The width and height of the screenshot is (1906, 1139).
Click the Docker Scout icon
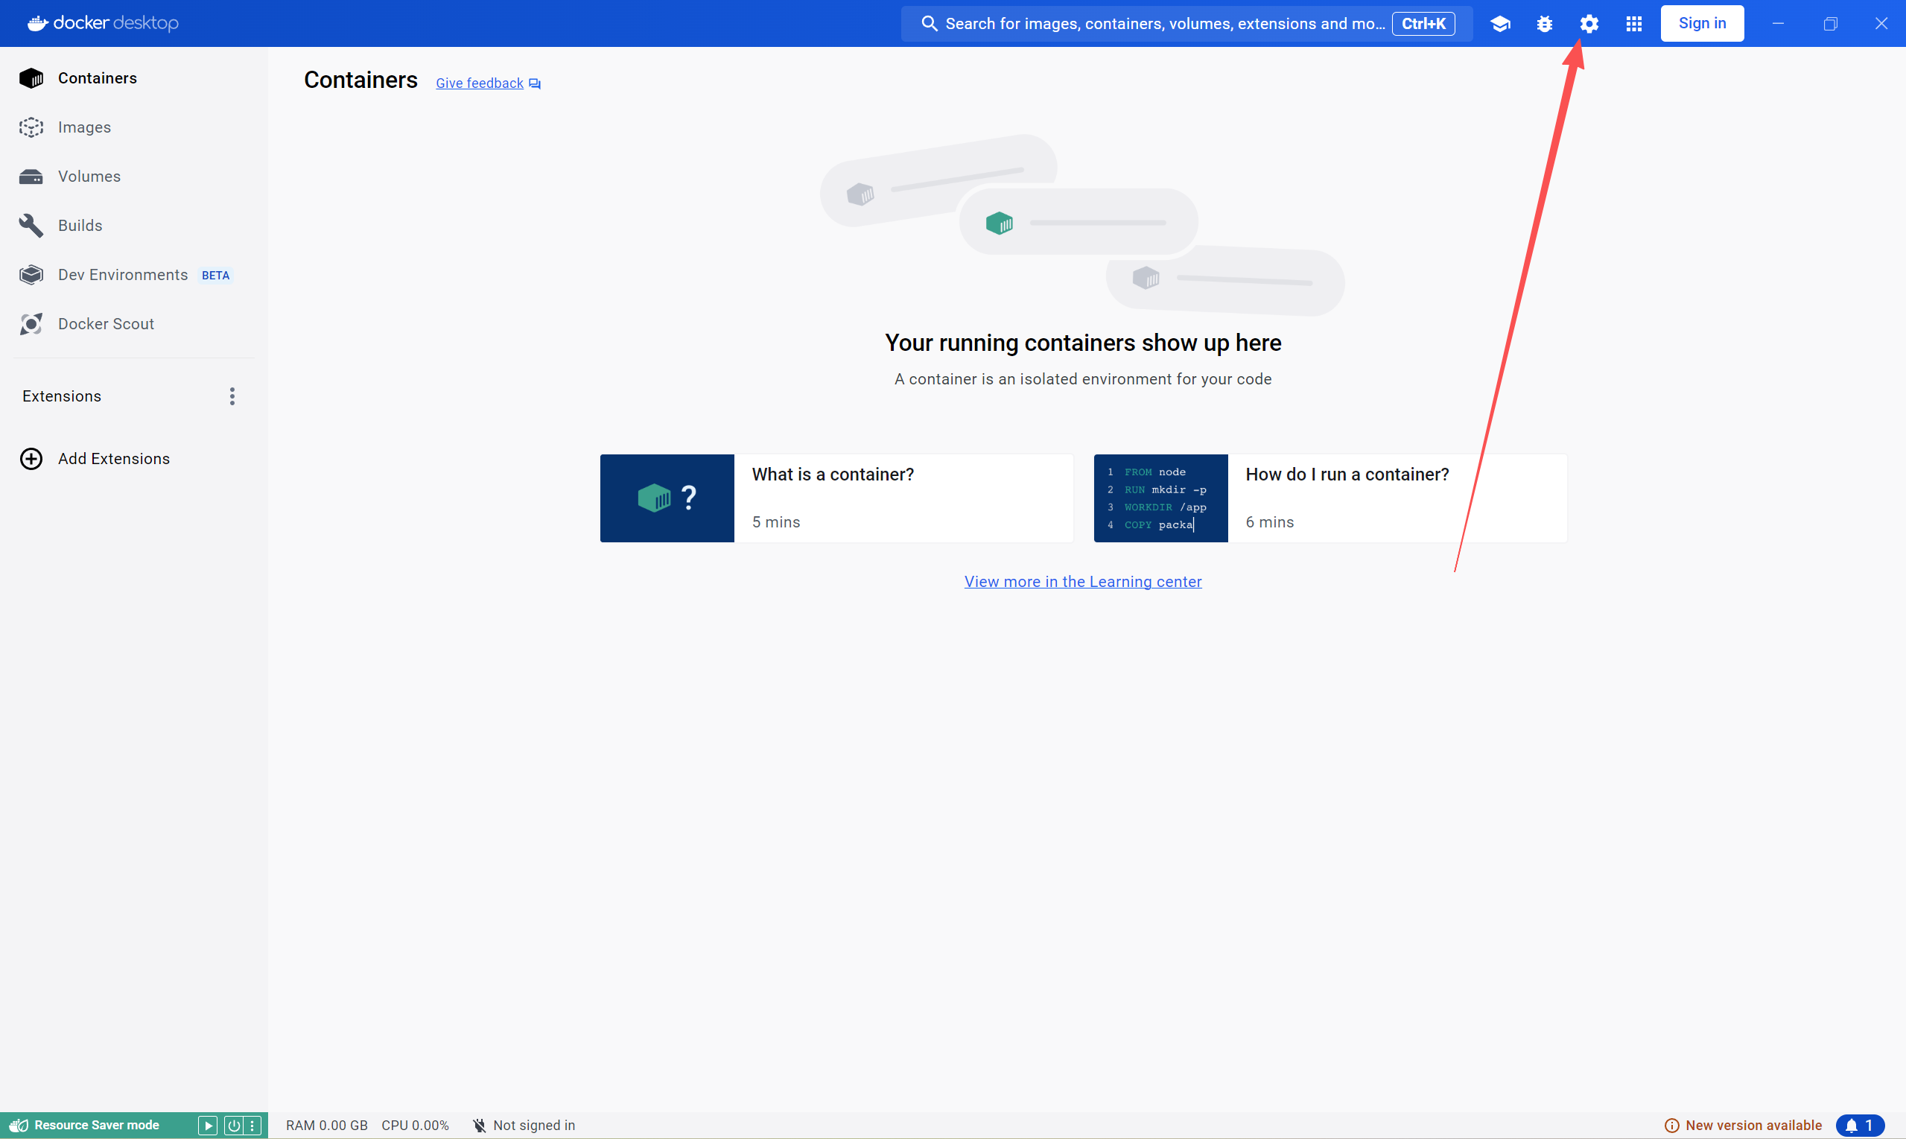tap(31, 324)
